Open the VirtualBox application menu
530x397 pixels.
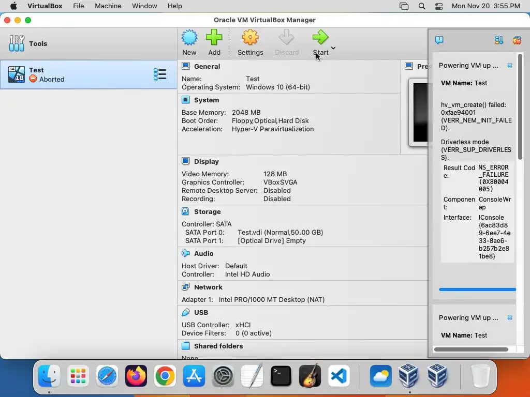pos(45,6)
